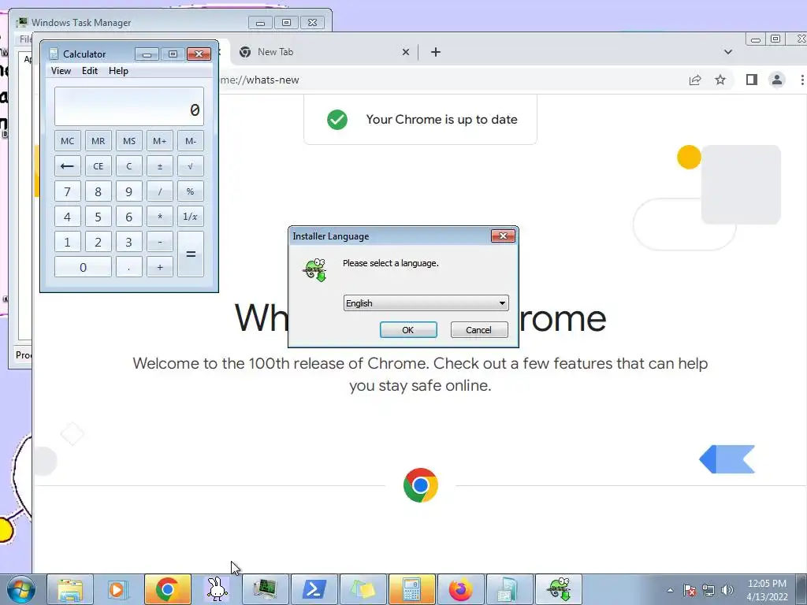The image size is (807, 605).
Task: Open Chrome tab search chevron
Action: [727, 52]
